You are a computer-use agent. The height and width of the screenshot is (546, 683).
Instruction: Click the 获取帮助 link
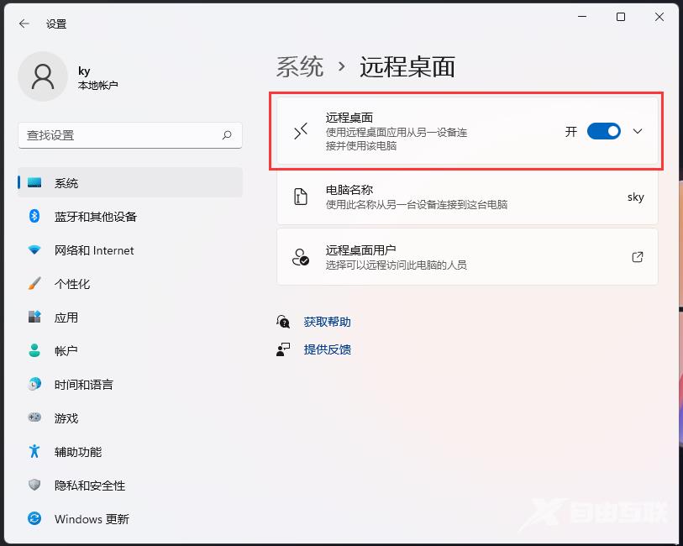(x=328, y=321)
